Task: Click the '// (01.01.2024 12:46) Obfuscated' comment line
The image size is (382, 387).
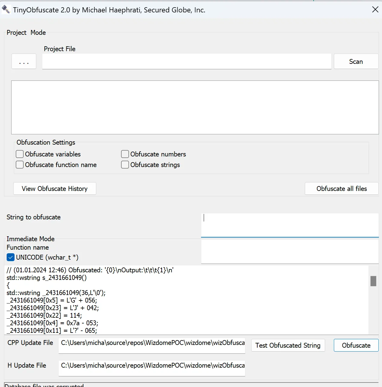Action: 90,270
